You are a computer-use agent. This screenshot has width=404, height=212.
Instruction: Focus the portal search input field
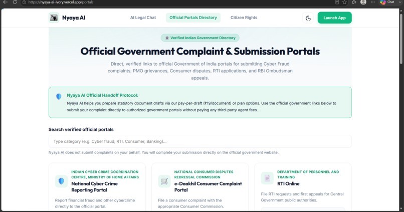click(x=200, y=141)
